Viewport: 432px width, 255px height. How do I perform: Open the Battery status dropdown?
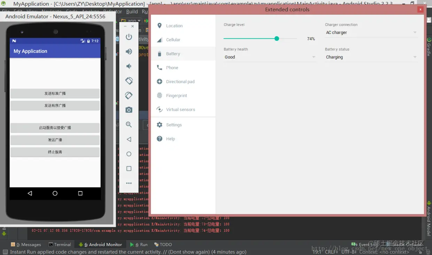coord(371,57)
